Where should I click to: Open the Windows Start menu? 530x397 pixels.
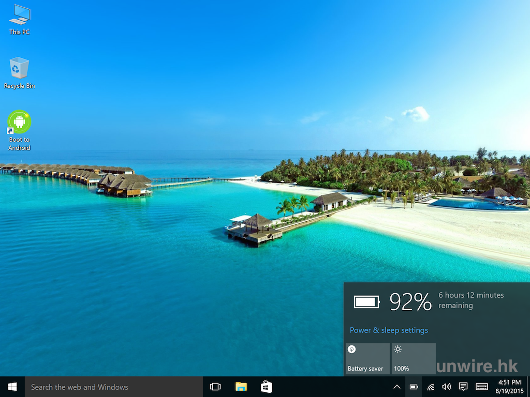[x=12, y=387]
